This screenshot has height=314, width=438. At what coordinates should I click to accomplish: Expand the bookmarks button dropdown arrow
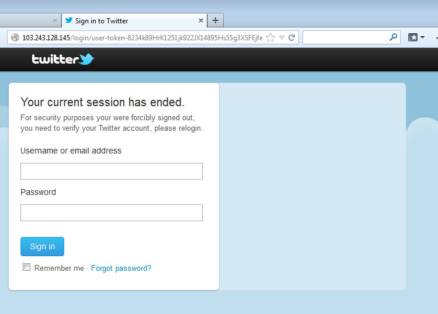(x=422, y=37)
